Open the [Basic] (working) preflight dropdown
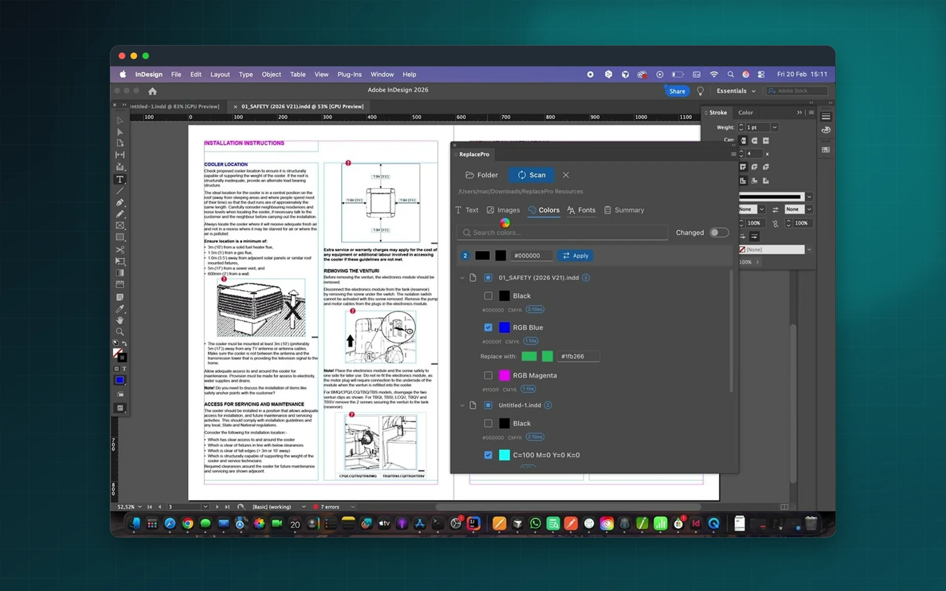This screenshot has width=946, height=591. point(304,507)
